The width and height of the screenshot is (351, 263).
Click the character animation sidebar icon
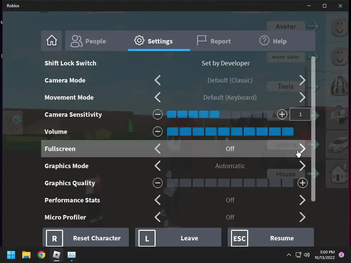[x=339, y=115]
